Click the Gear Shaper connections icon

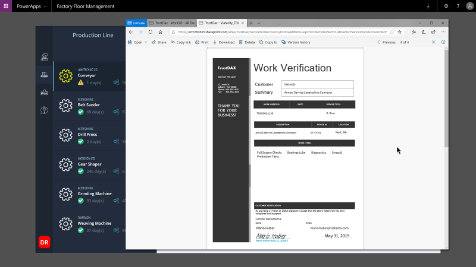(x=116, y=171)
